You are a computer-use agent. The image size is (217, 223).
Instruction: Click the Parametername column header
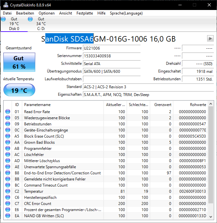click(x=63, y=105)
